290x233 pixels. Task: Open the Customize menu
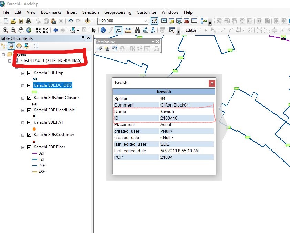(x=146, y=12)
